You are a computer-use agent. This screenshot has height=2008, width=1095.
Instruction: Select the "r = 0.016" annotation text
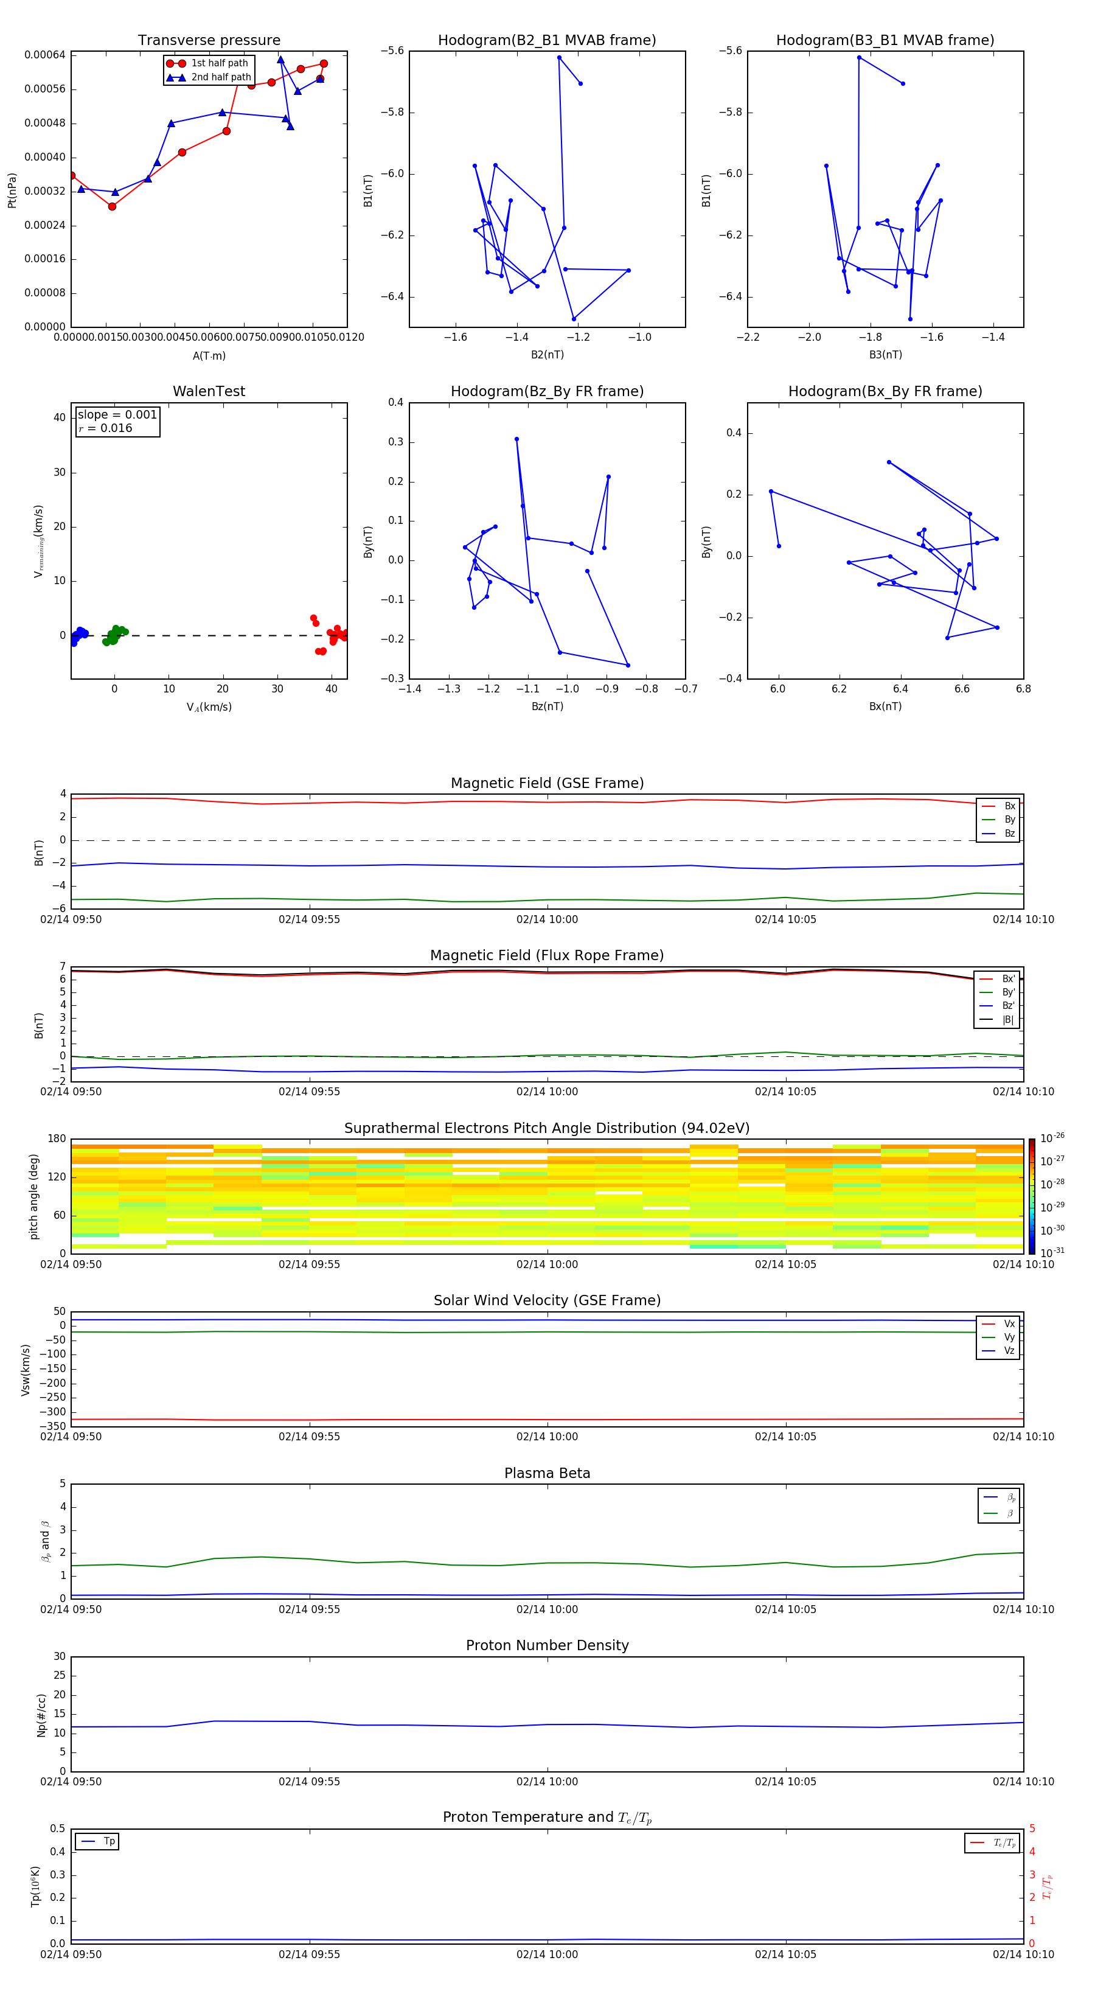click(x=105, y=429)
